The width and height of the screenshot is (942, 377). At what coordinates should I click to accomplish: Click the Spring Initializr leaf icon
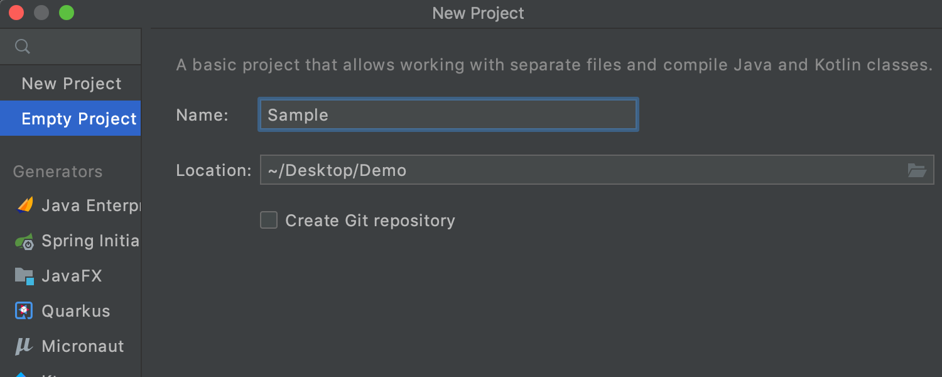click(24, 241)
